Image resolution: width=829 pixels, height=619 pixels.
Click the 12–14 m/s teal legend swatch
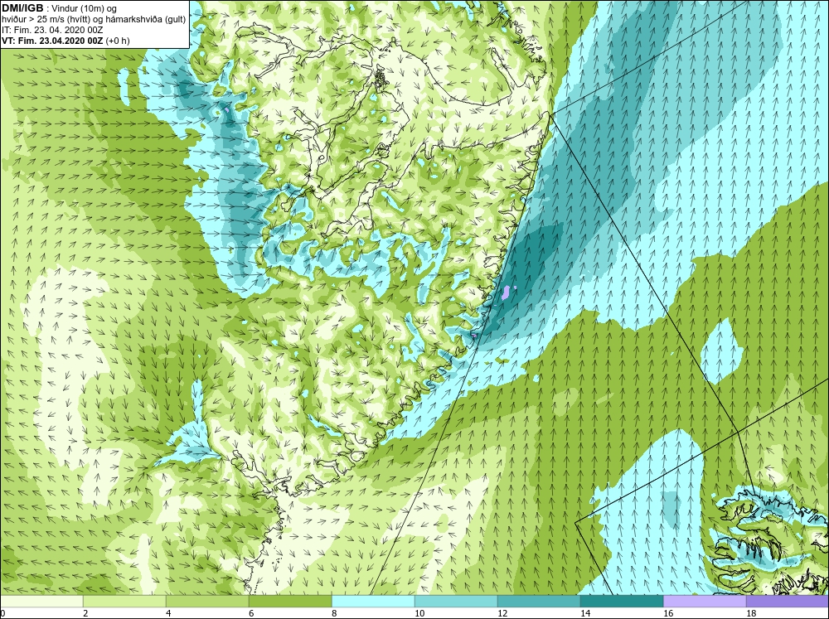coord(539,601)
